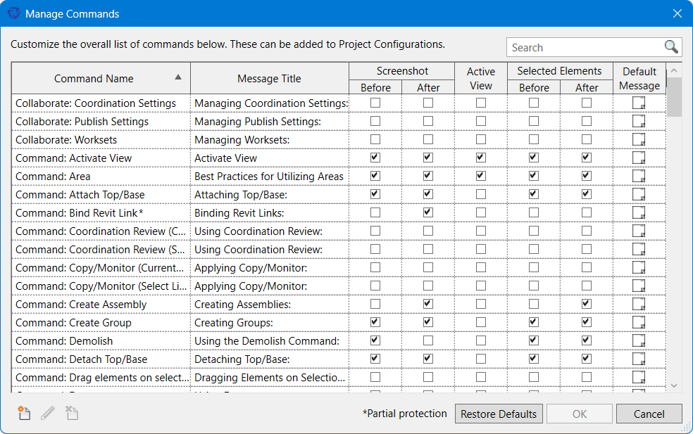693x434 pixels.
Task: Open Default Message editor for Command: Demolish
Action: [639, 340]
